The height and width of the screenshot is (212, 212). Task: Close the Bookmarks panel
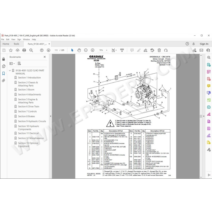45,57
